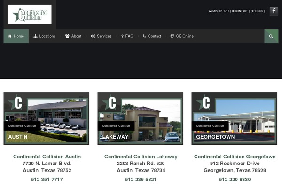Click the Continental Collision Georgetown heading

point(235,157)
